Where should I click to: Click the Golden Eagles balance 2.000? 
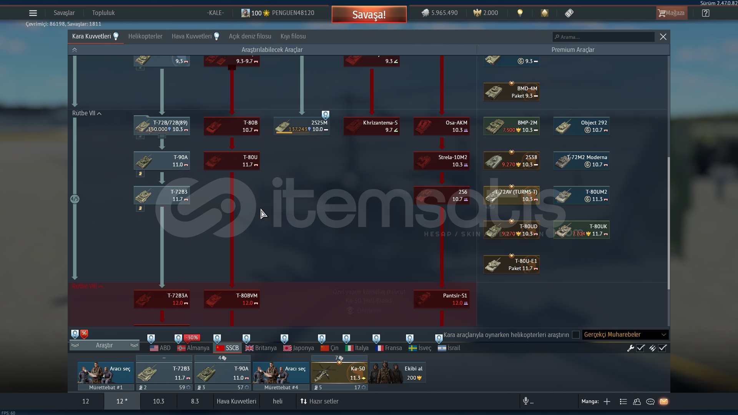point(485,13)
